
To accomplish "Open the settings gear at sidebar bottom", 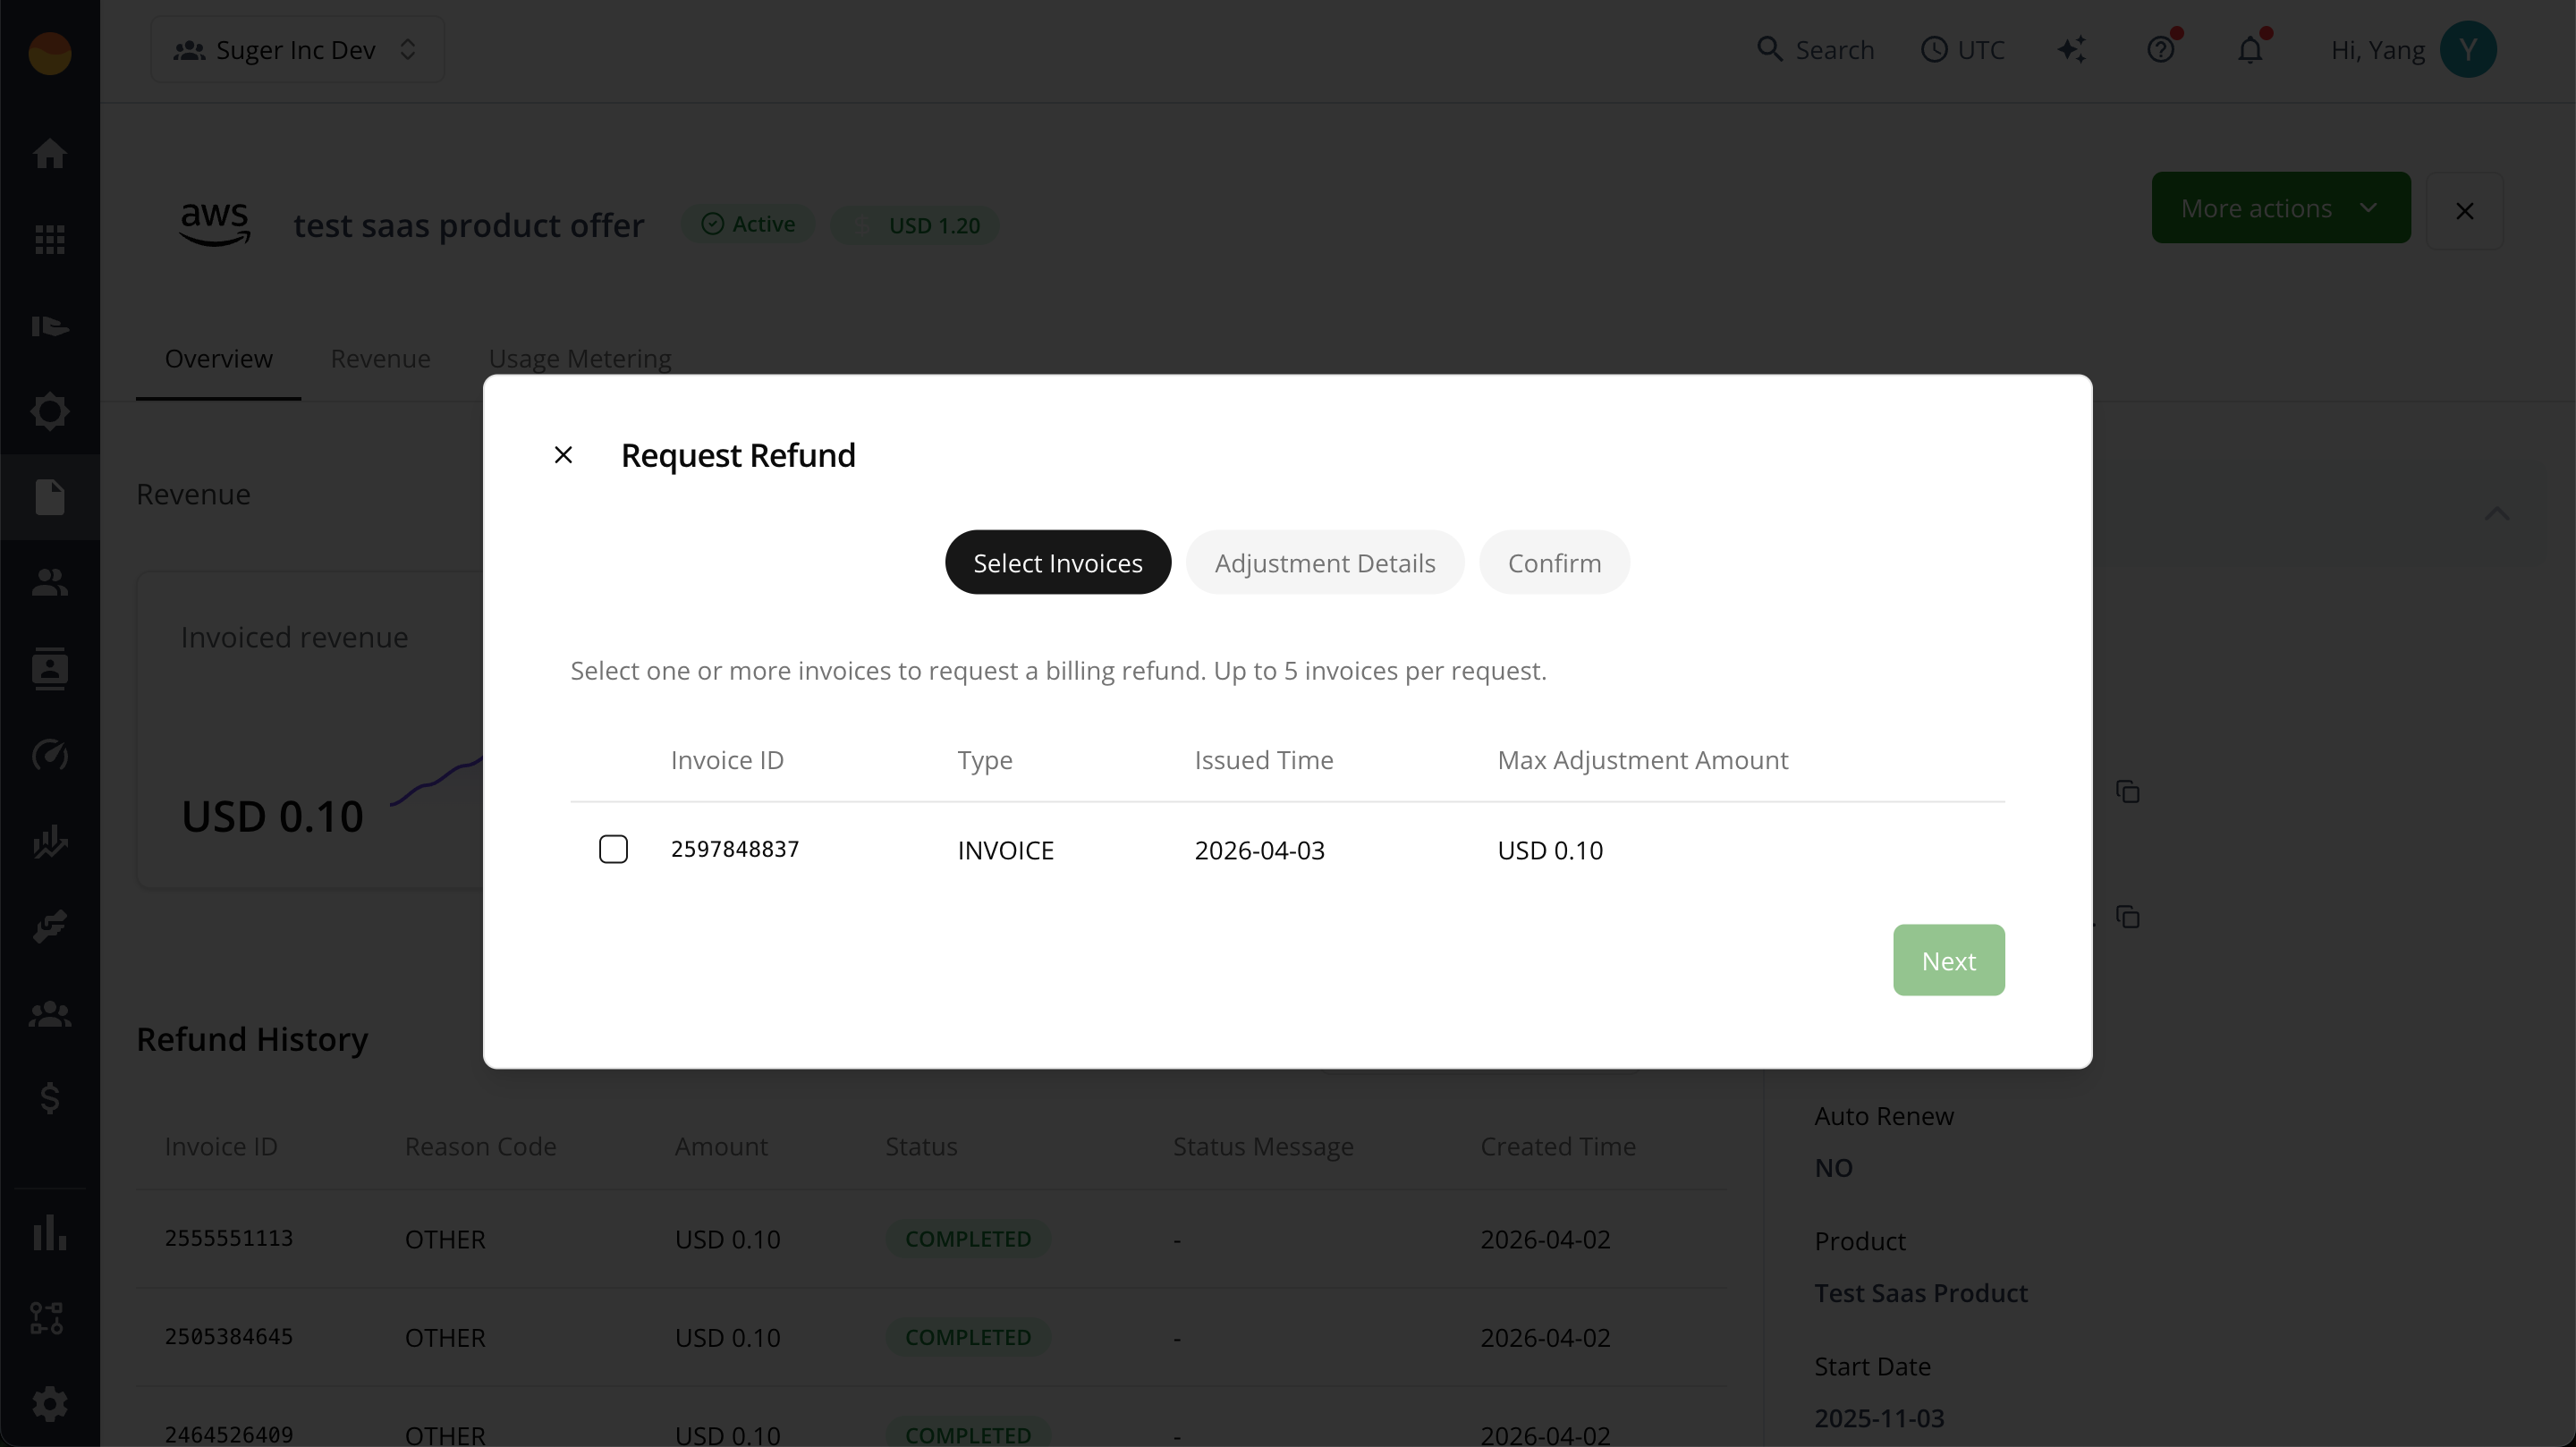I will click(x=49, y=1404).
